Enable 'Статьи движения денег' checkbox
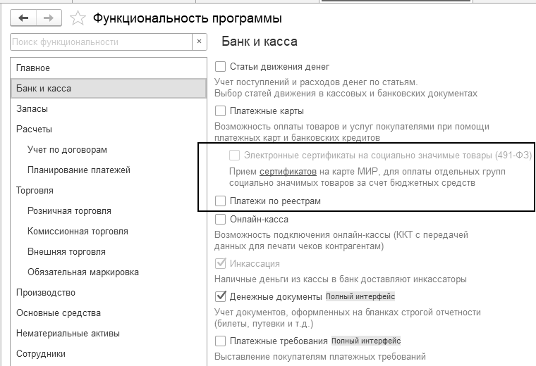 [220, 67]
